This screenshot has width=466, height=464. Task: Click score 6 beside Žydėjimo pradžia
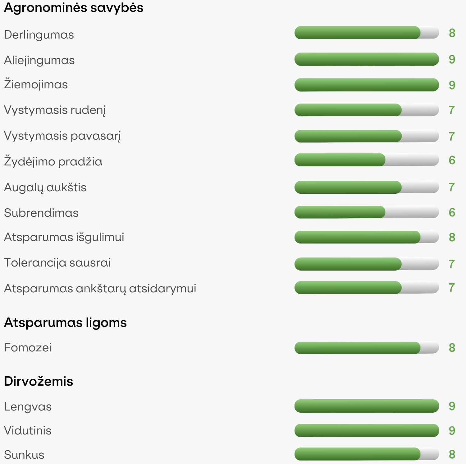452,160
